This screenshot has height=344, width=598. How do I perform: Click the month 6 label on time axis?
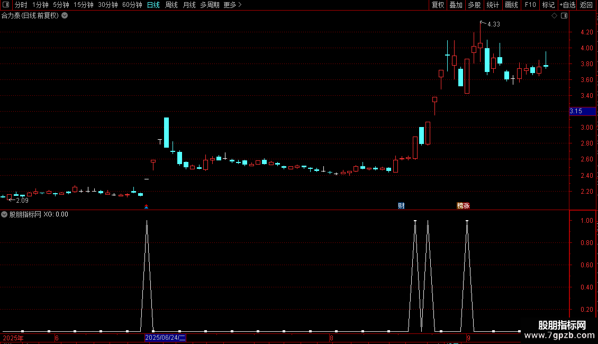(x=57, y=338)
